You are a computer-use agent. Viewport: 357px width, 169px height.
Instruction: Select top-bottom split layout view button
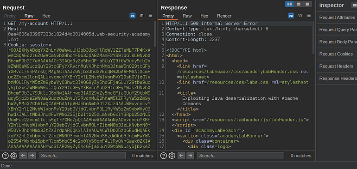click(x=298, y=4)
